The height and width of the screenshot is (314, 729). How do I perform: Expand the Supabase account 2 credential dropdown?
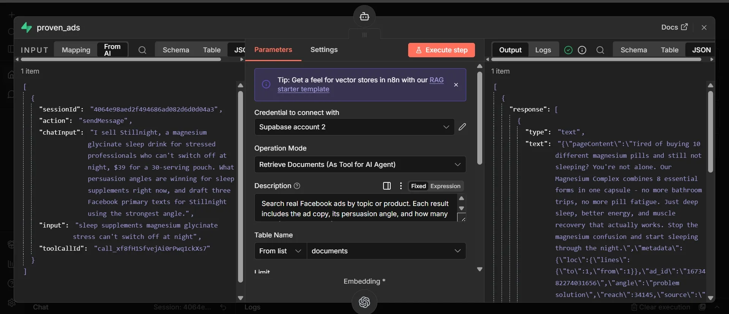(x=354, y=127)
